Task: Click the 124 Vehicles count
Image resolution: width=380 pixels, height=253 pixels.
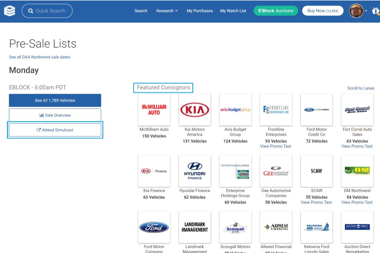Action: 235,141
